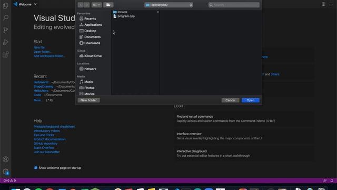Open Stack Overflow link
This screenshot has height=190, width=337.
(44, 148)
